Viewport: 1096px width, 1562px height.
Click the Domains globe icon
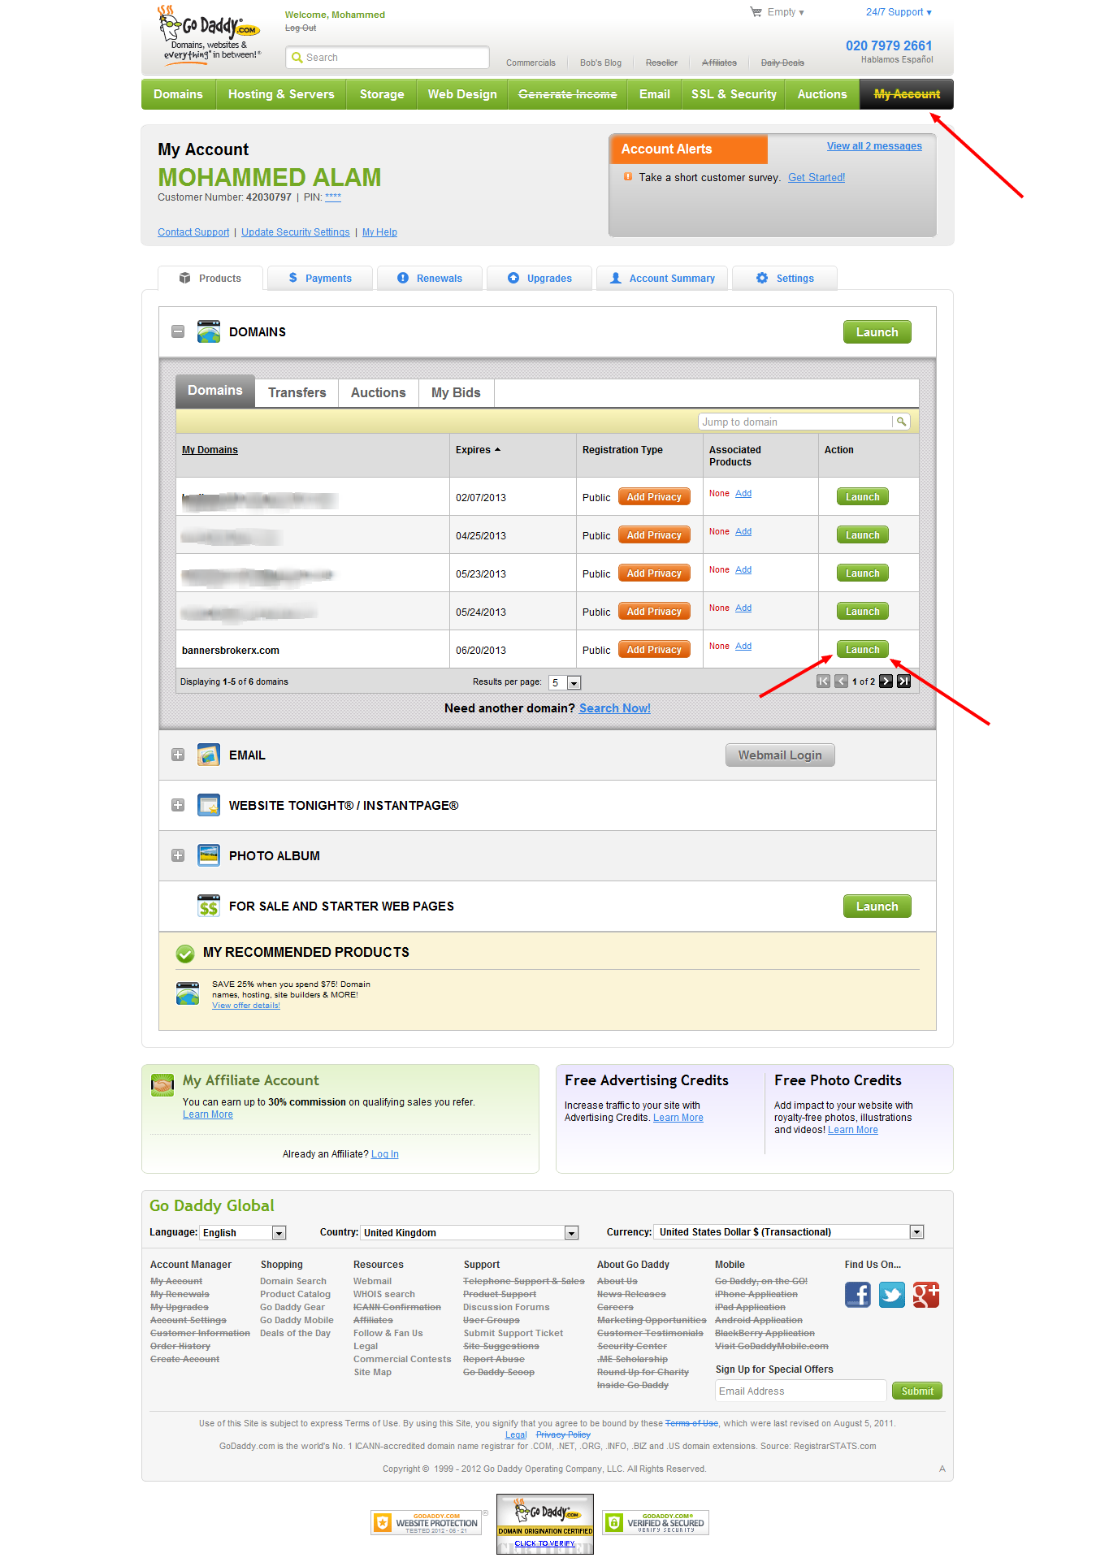(x=209, y=331)
